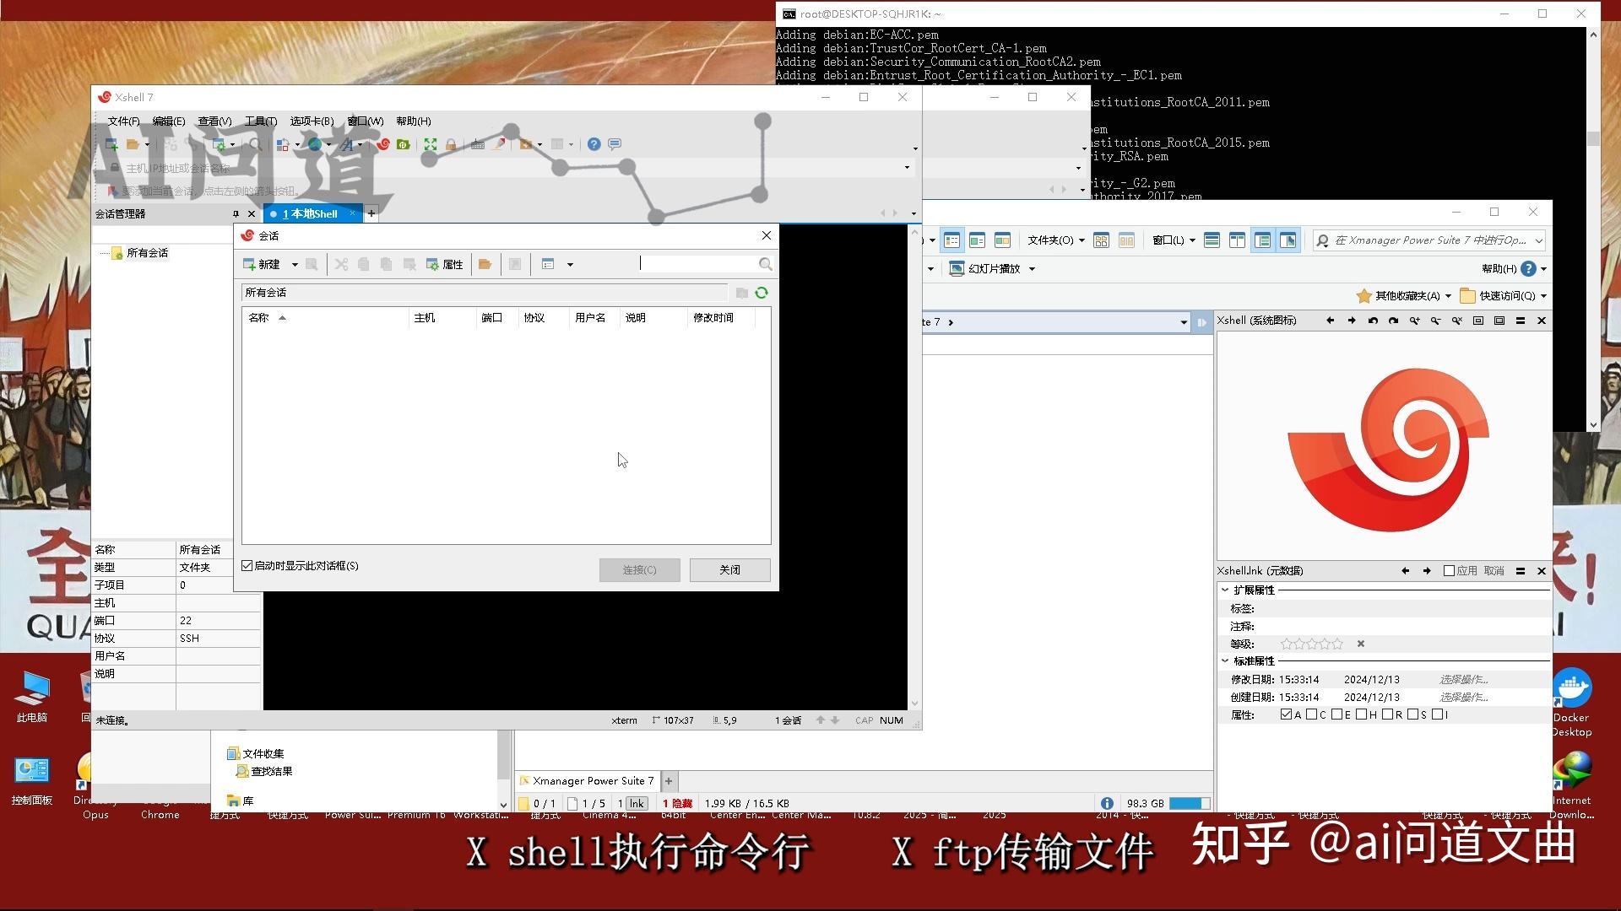Click the zoom in icon in Xshell (系统图标) viewer panel
This screenshot has height=911, width=1621.
[x=1415, y=321]
